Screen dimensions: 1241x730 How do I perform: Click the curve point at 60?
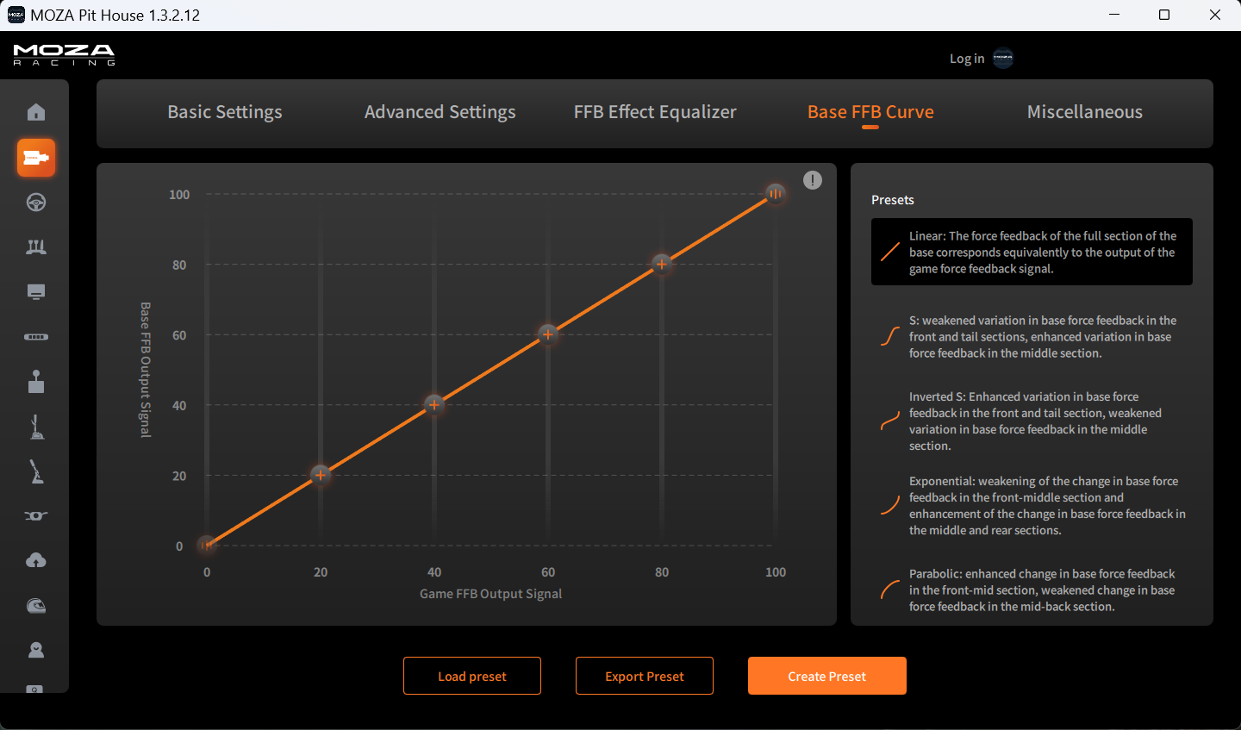[548, 334]
